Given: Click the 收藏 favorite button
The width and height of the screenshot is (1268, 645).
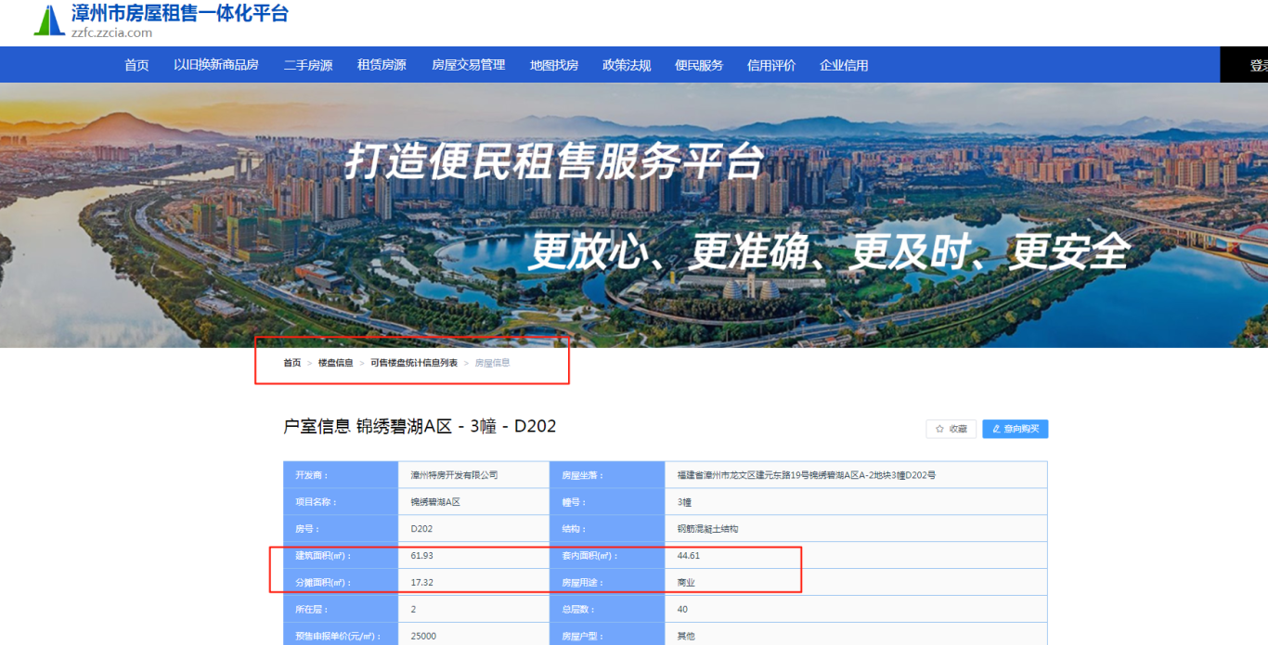Looking at the screenshot, I should [x=951, y=429].
